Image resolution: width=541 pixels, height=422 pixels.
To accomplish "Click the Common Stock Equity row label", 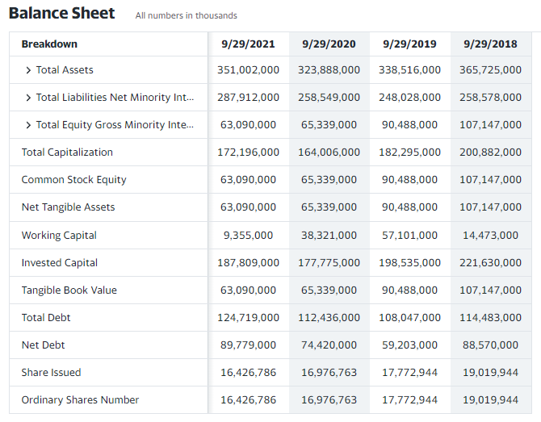I will pyautogui.click(x=73, y=180).
